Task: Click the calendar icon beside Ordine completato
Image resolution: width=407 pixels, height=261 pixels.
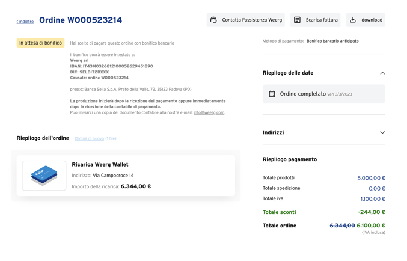Action: click(272, 94)
